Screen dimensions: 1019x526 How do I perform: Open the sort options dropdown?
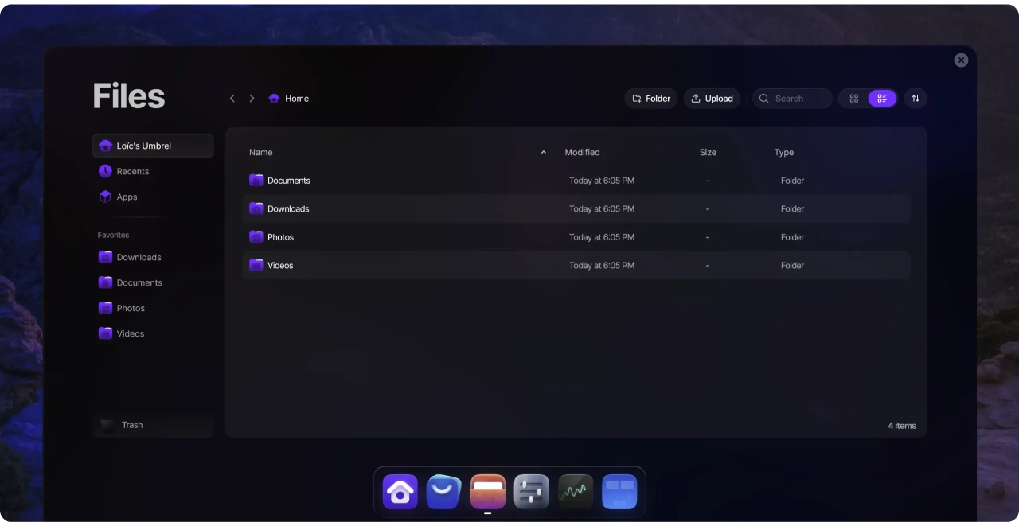(x=916, y=99)
